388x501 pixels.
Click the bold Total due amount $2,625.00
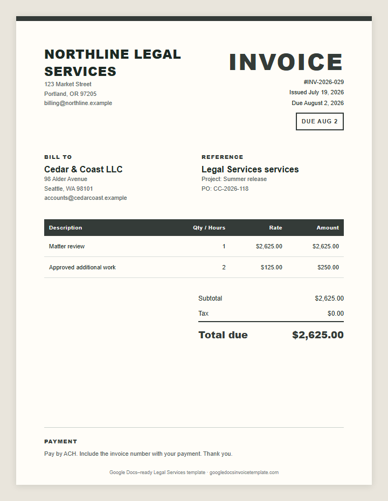pyautogui.click(x=318, y=335)
